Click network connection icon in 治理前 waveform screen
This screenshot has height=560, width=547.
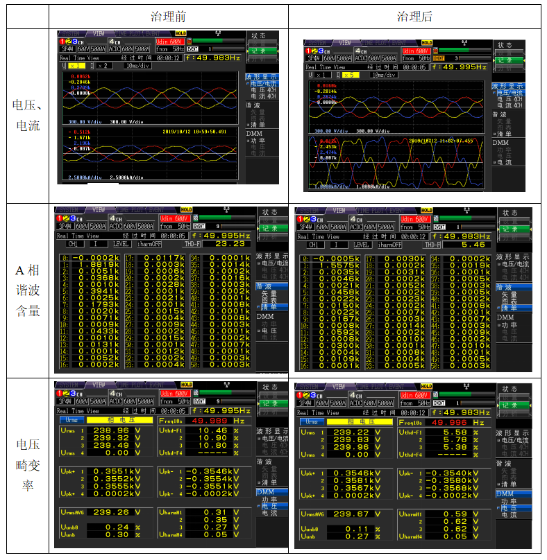[x=218, y=33]
